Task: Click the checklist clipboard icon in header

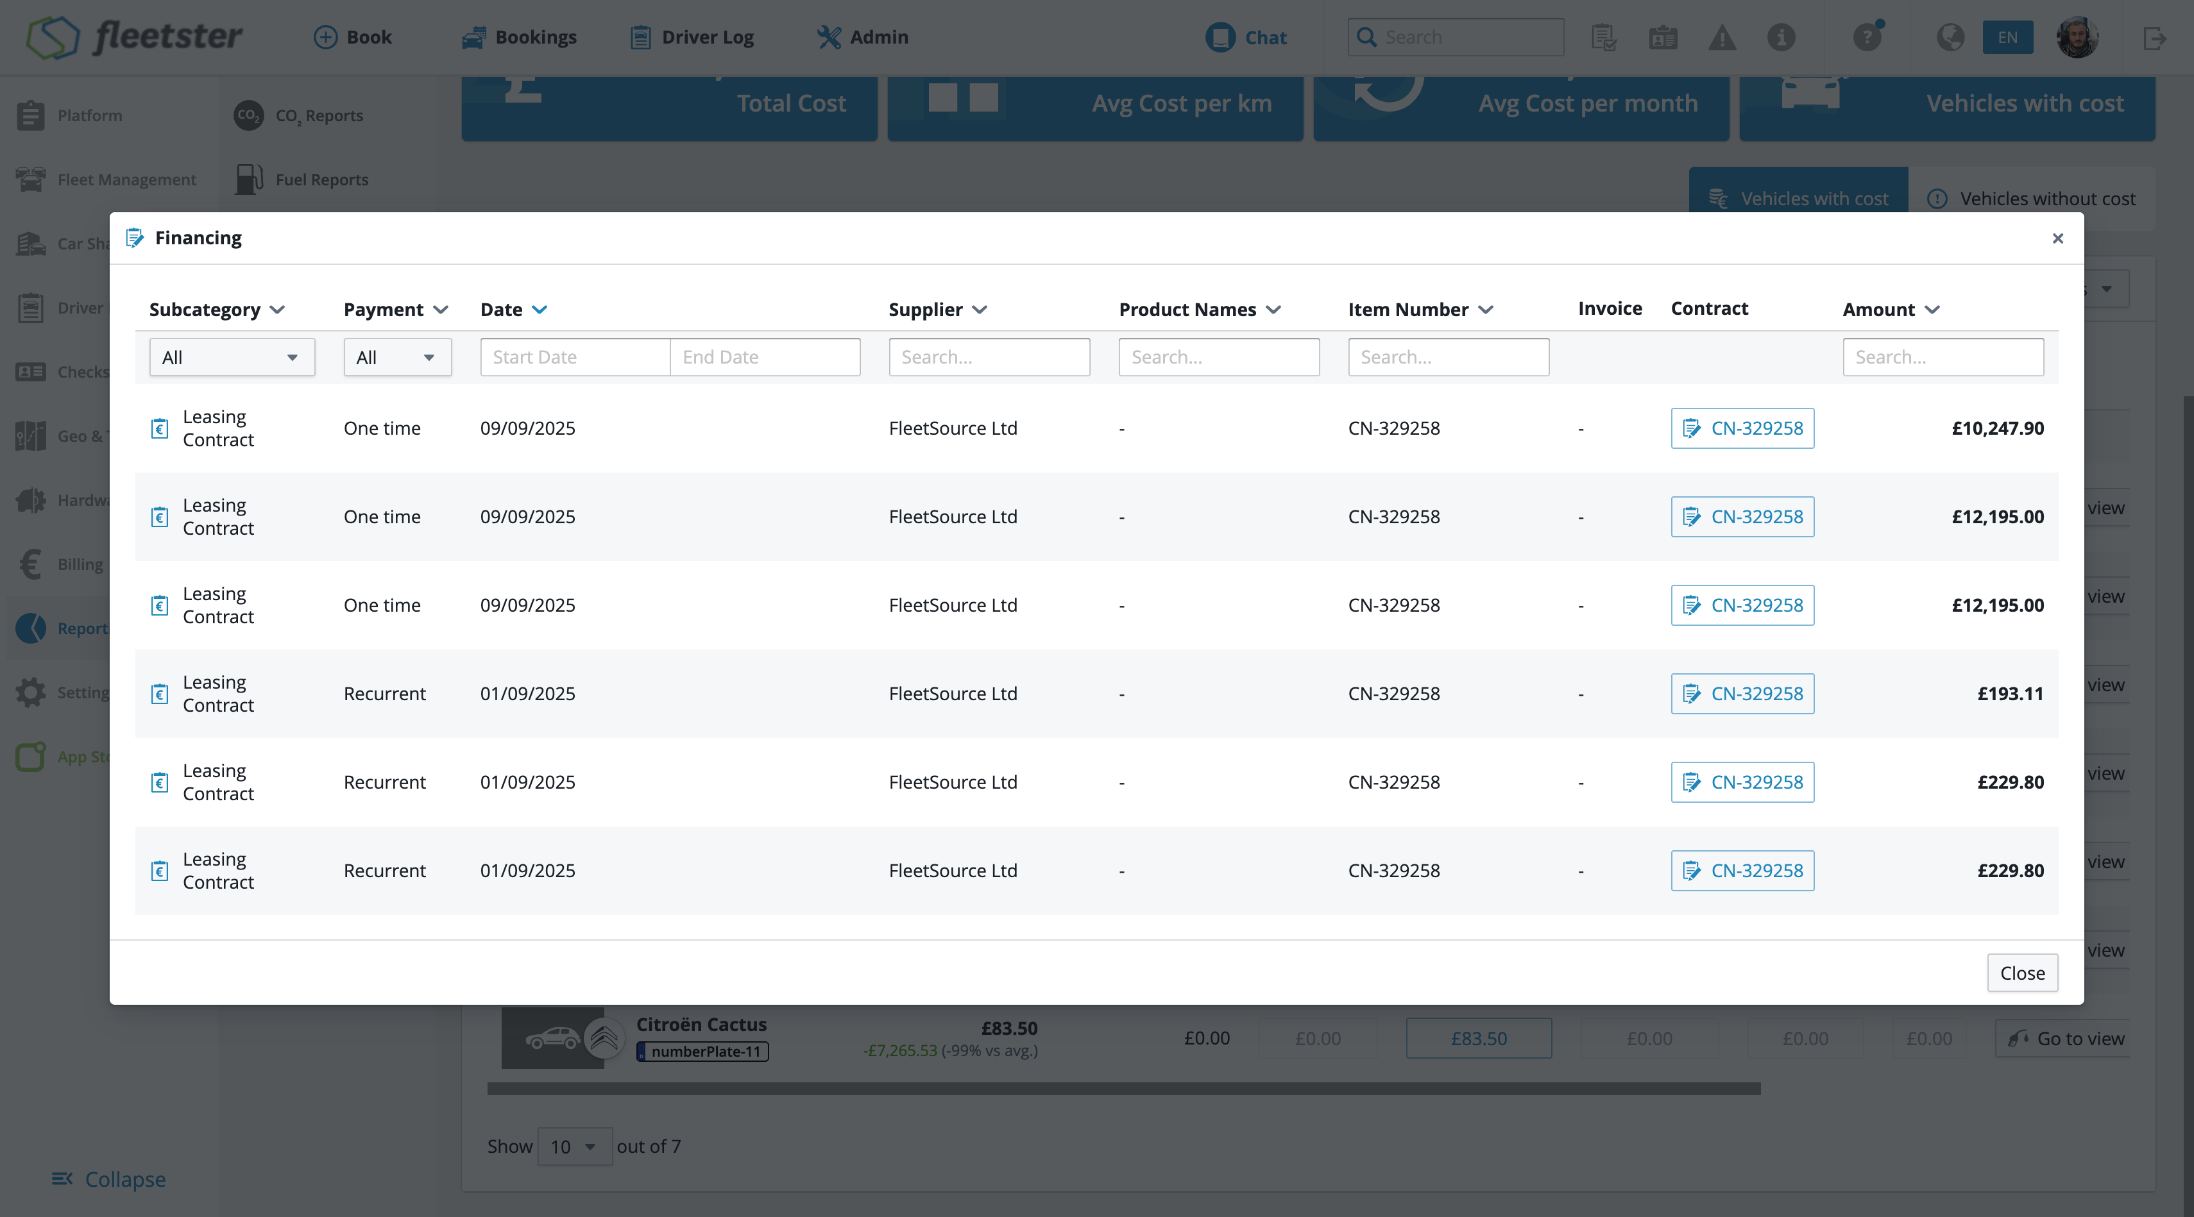Action: [1604, 37]
